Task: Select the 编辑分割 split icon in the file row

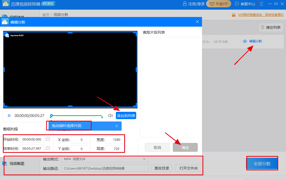Action: coord(245,41)
